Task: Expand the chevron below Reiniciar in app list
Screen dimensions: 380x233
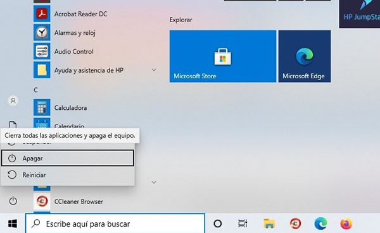Action: (x=154, y=182)
